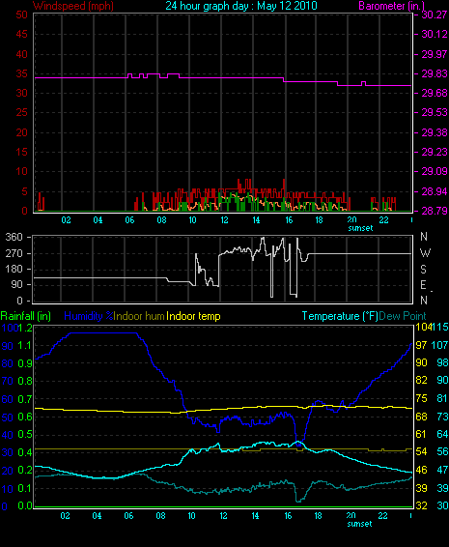Image resolution: width=449 pixels, height=547 pixels.
Task: Click the 100 humidity scale value
Action: pos(9,328)
